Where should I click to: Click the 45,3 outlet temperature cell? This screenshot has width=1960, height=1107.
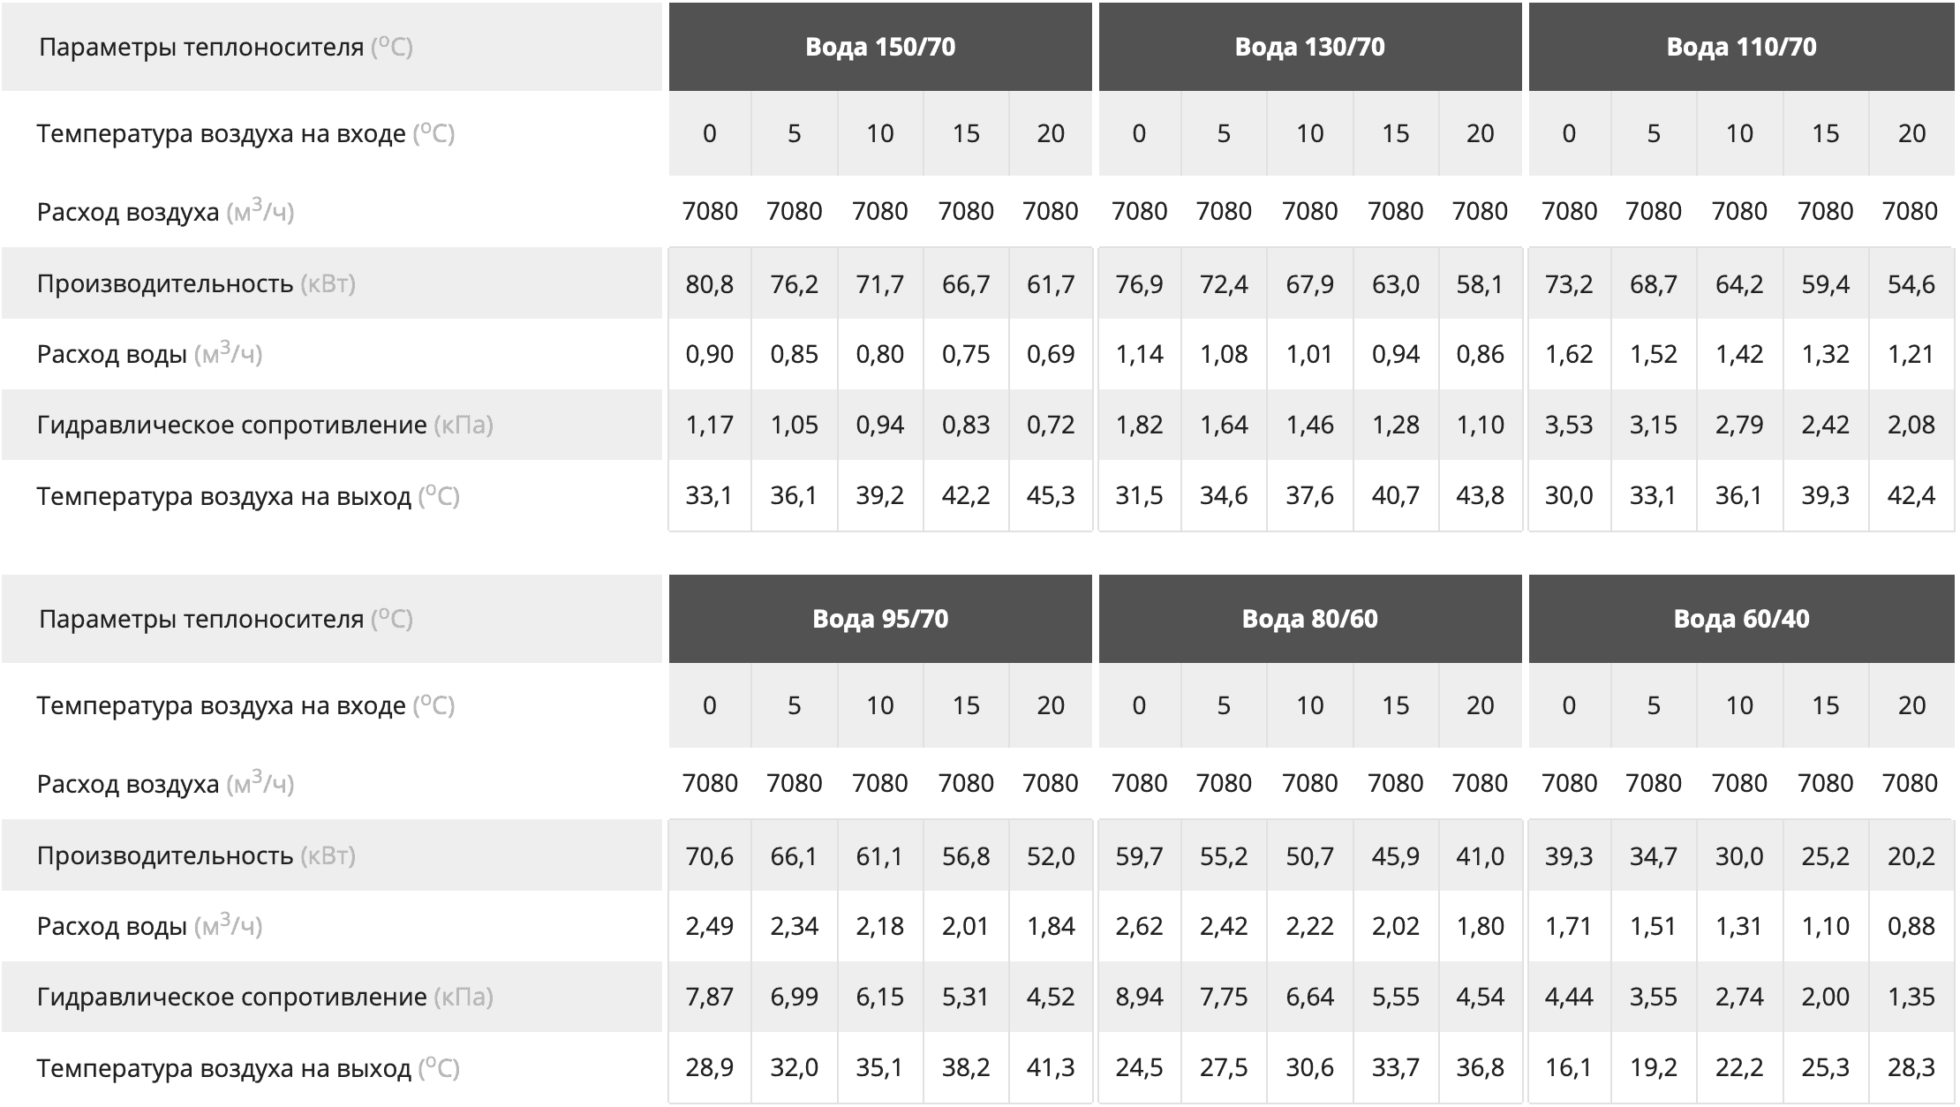point(1051,496)
